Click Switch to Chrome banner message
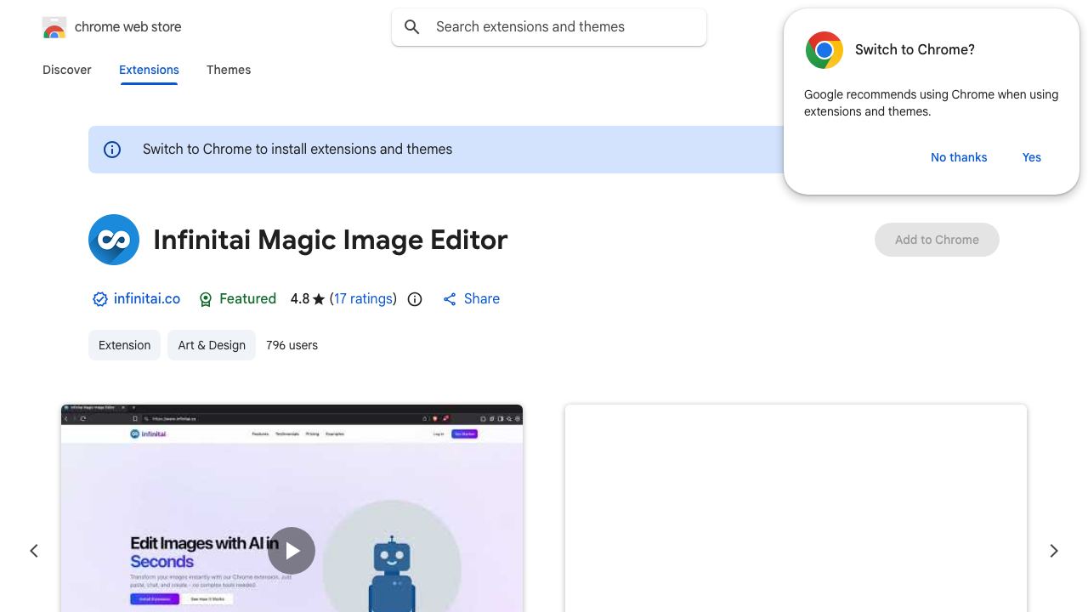1088x612 pixels. tap(297, 150)
